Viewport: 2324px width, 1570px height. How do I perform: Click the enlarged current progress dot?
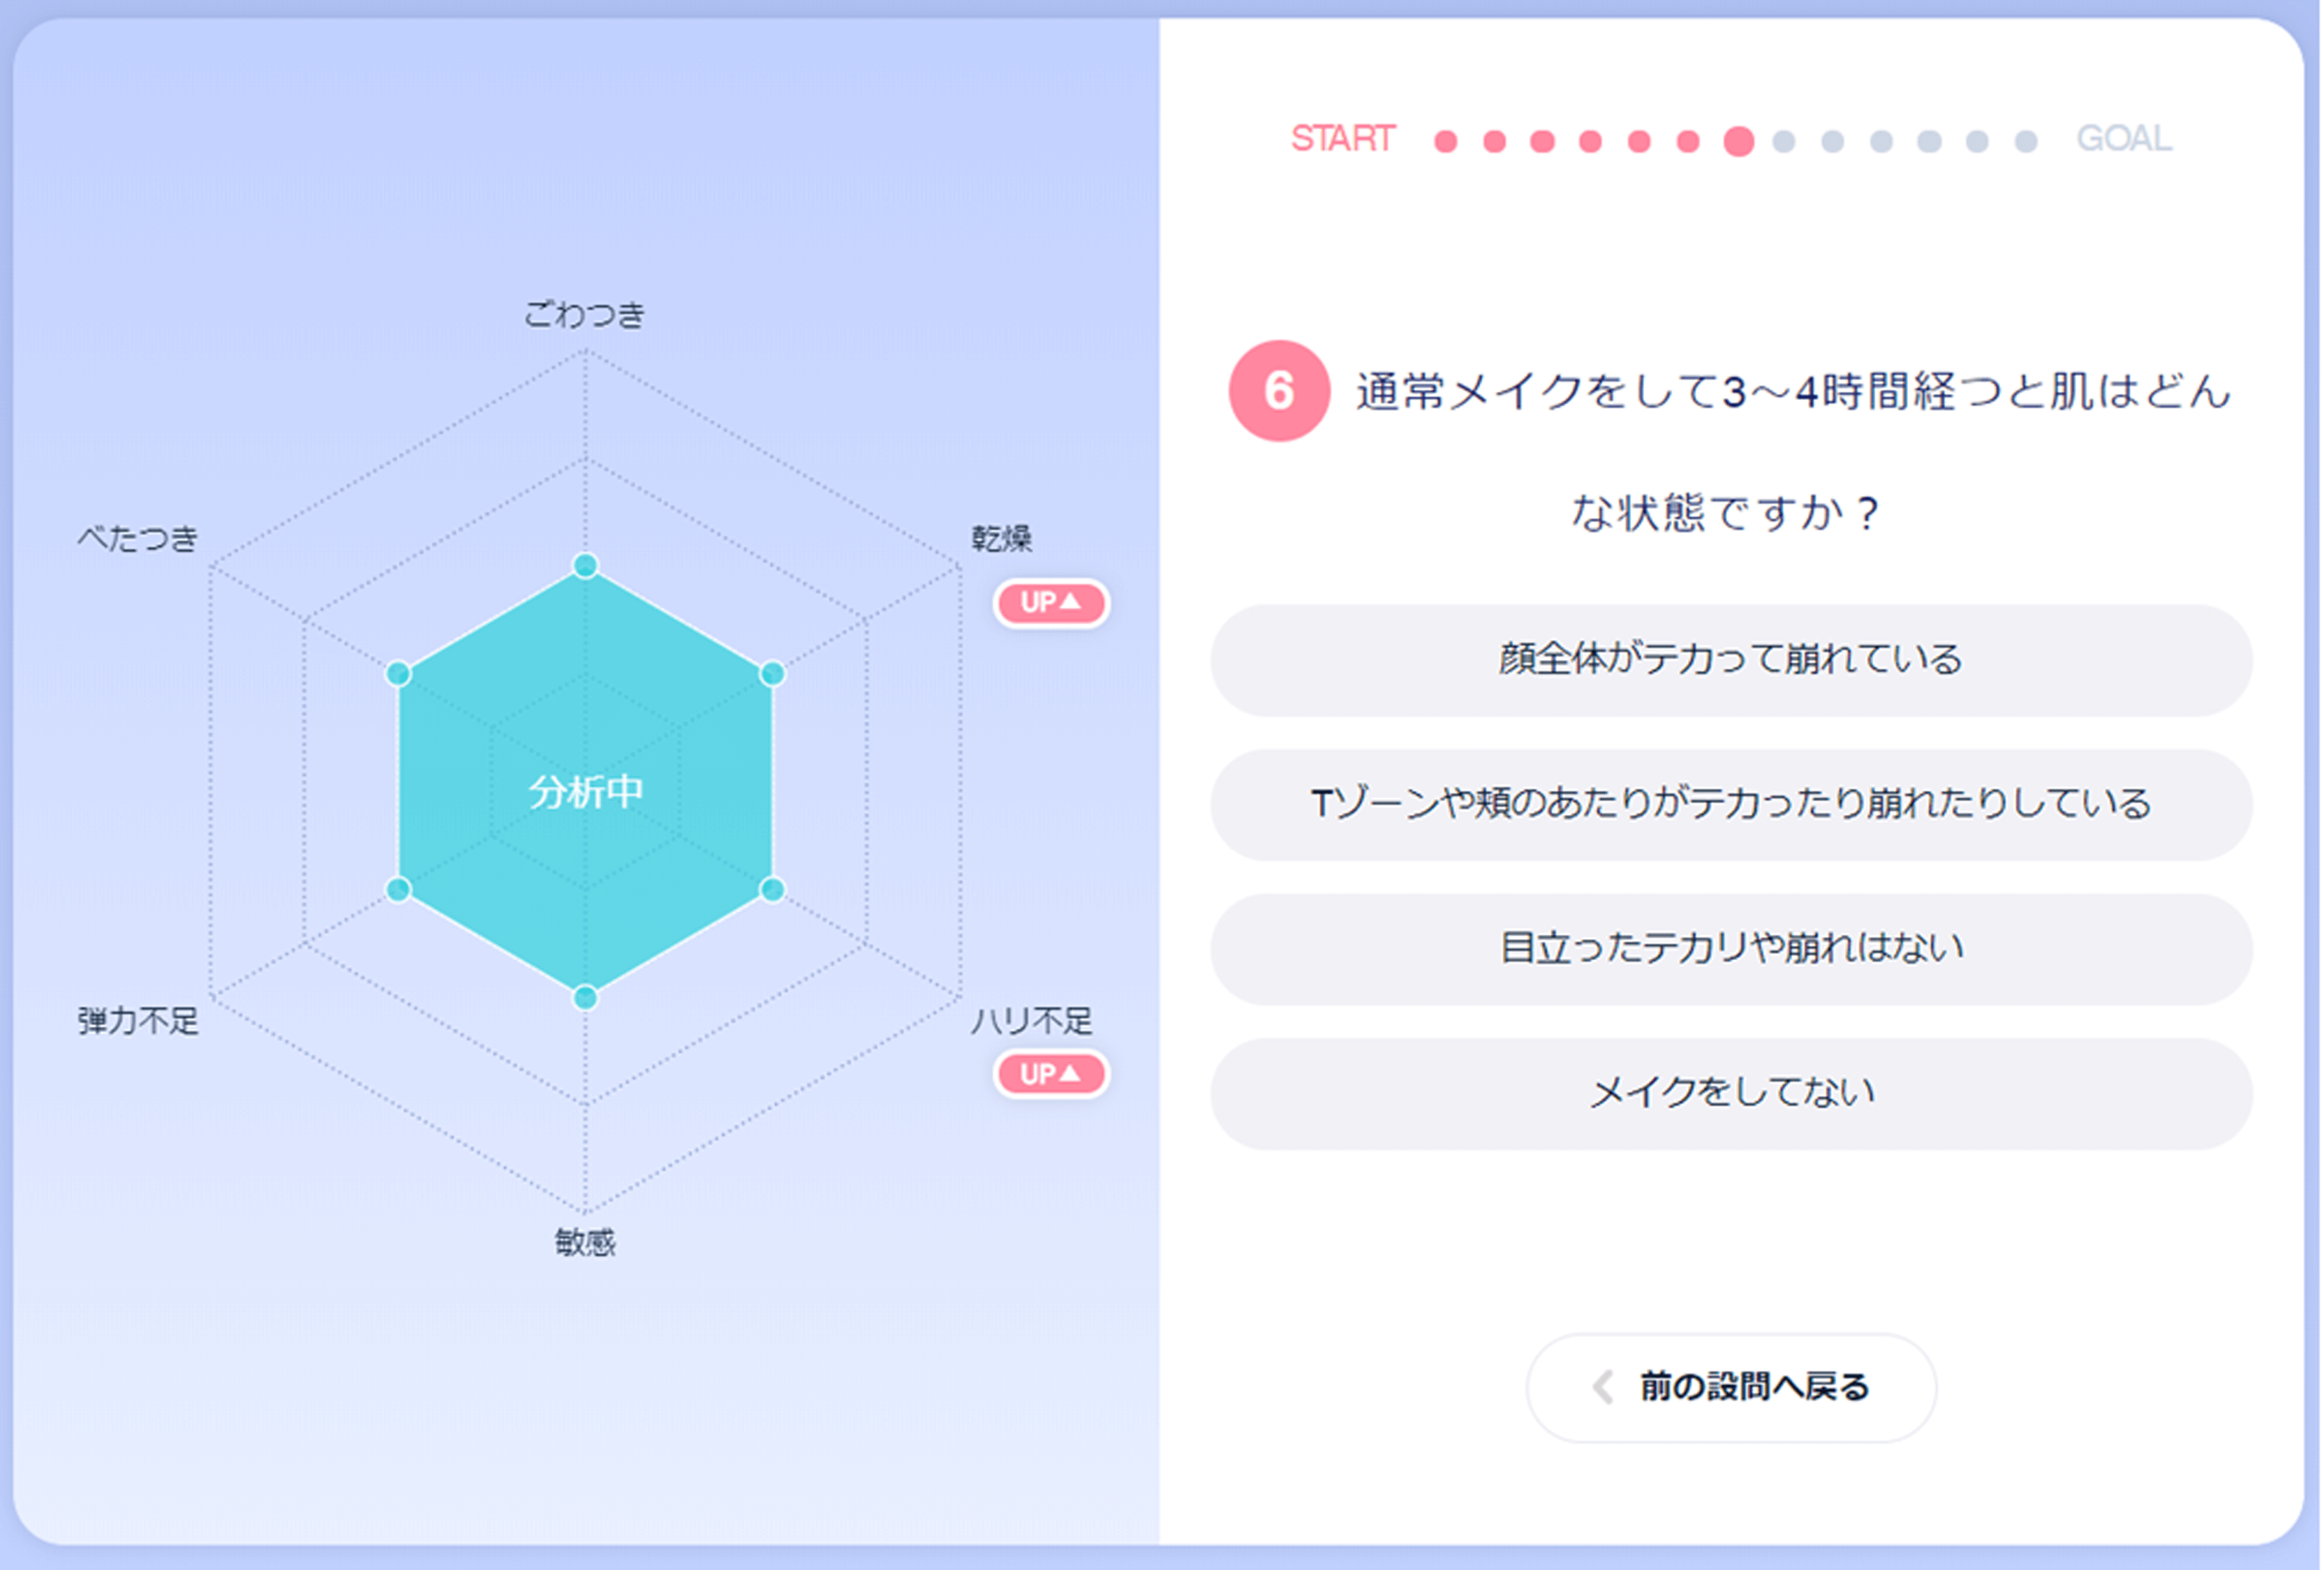[x=1739, y=141]
